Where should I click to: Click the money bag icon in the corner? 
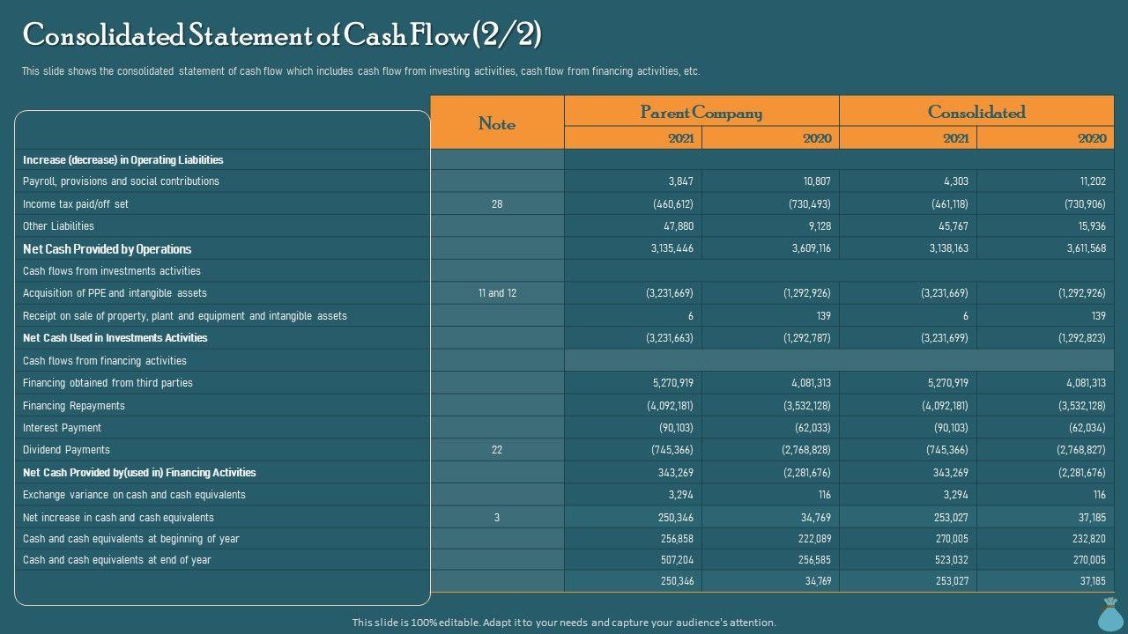click(x=1109, y=615)
